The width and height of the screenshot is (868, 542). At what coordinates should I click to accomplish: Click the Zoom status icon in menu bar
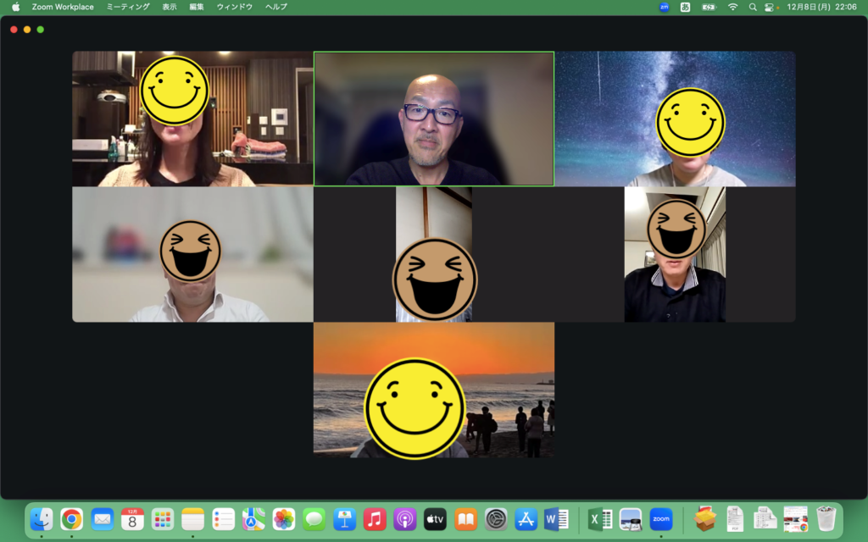point(664,7)
